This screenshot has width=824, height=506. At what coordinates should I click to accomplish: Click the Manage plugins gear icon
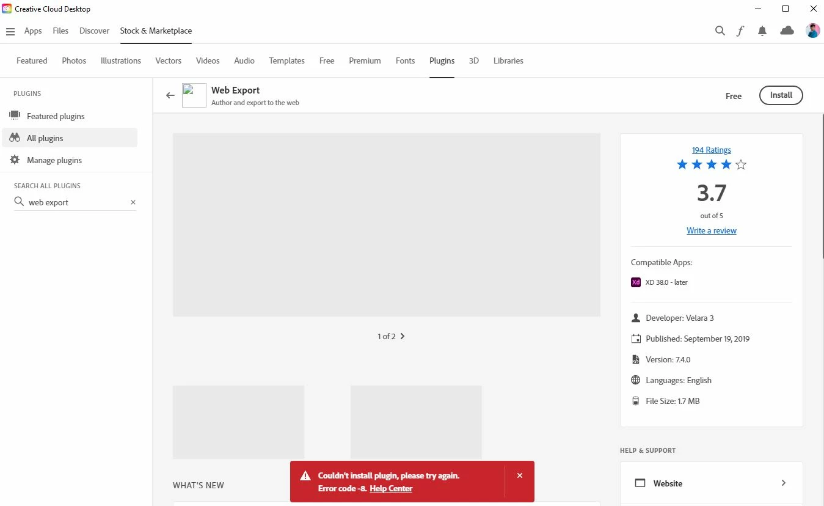[15, 159]
